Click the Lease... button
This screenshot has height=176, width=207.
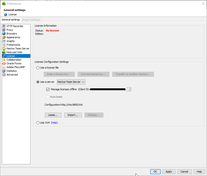coord(53,115)
